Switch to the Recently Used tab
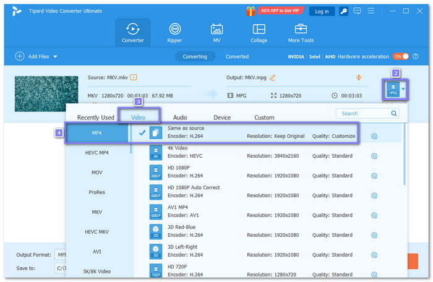433x282 pixels. (x=95, y=117)
